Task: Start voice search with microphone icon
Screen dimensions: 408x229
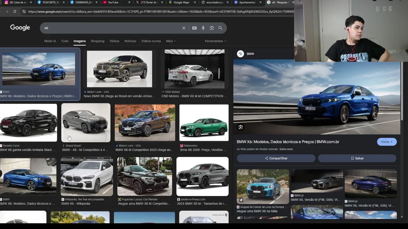Action: pyautogui.click(x=203, y=28)
